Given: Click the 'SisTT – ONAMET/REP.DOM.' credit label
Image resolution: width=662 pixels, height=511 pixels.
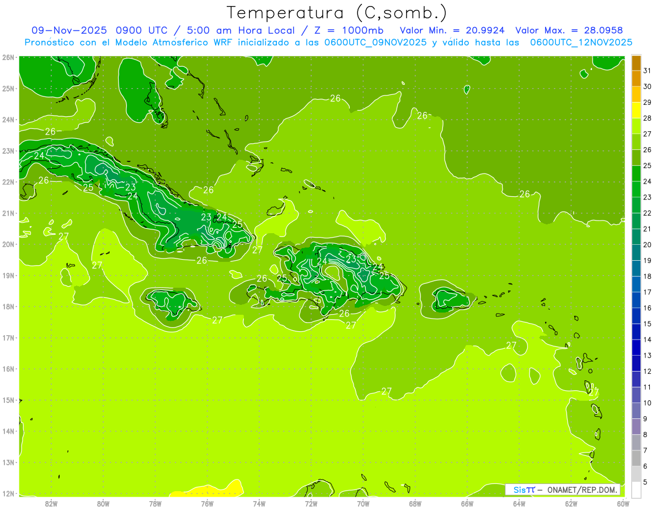Looking at the screenshot, I should [563, 490].
